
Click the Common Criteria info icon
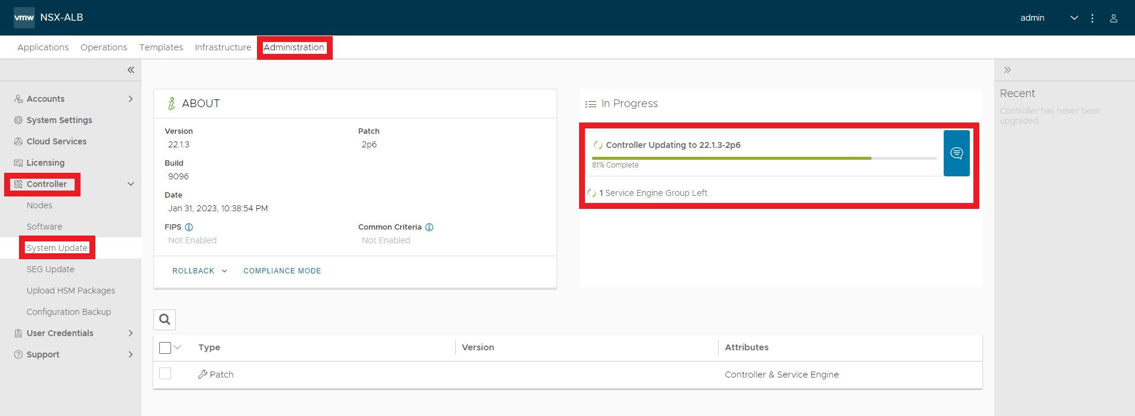[x=429, y=227]
